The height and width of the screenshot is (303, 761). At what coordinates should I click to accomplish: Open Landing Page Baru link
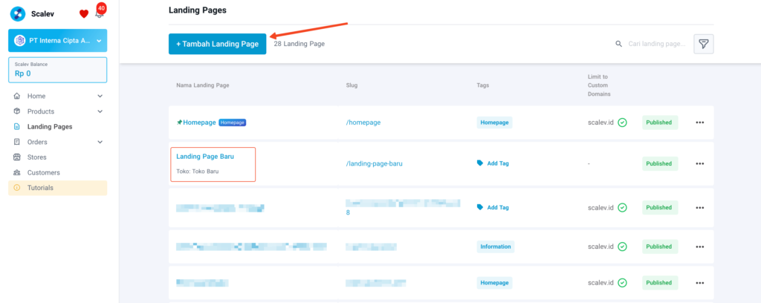pos(205,156)
